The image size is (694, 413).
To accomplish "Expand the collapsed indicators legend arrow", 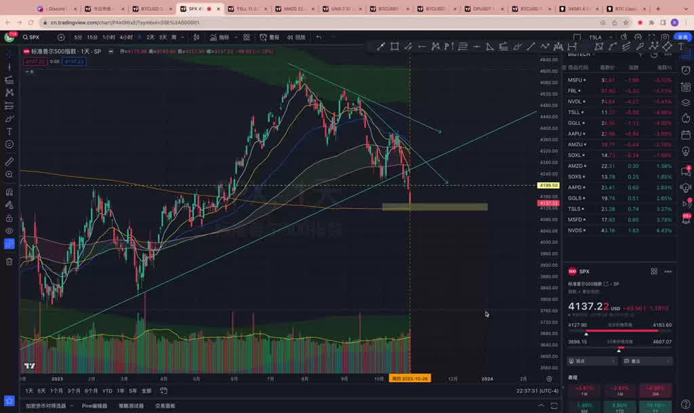I will (27, 71).
